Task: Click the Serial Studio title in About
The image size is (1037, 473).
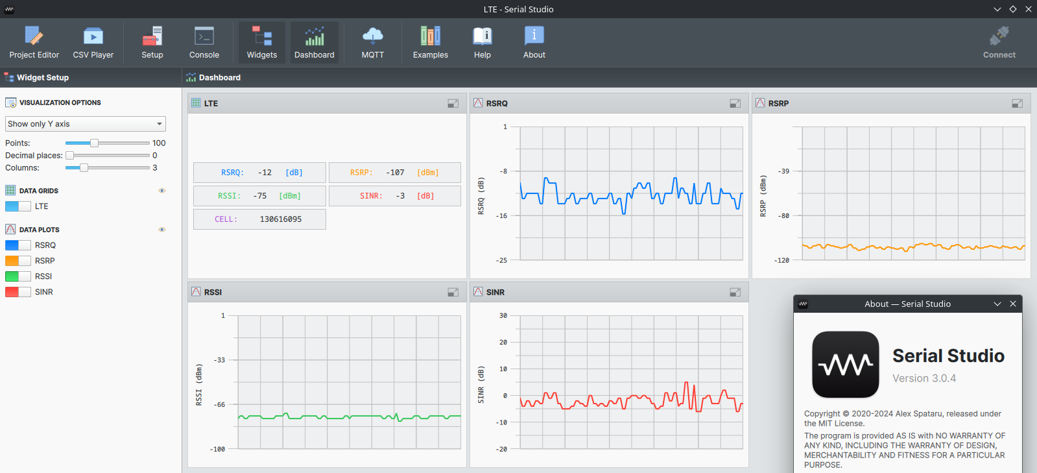Action: pyautogui.click(x=948, y=356)
